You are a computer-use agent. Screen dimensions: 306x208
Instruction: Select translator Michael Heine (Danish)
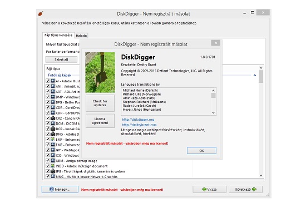pyautogui.click(x=140, y=90)
